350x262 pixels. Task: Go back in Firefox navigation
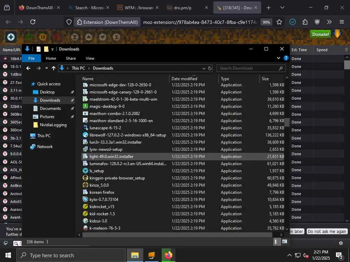click(8, 22)
